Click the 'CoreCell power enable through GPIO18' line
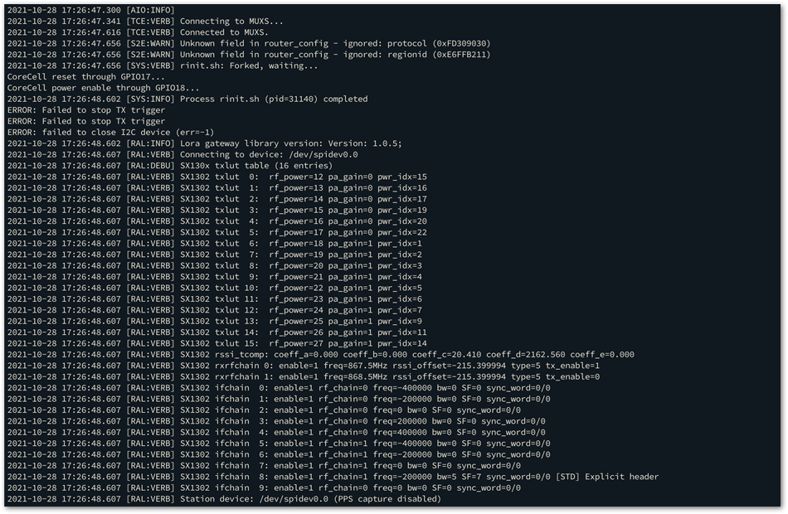 coord(103,87)
